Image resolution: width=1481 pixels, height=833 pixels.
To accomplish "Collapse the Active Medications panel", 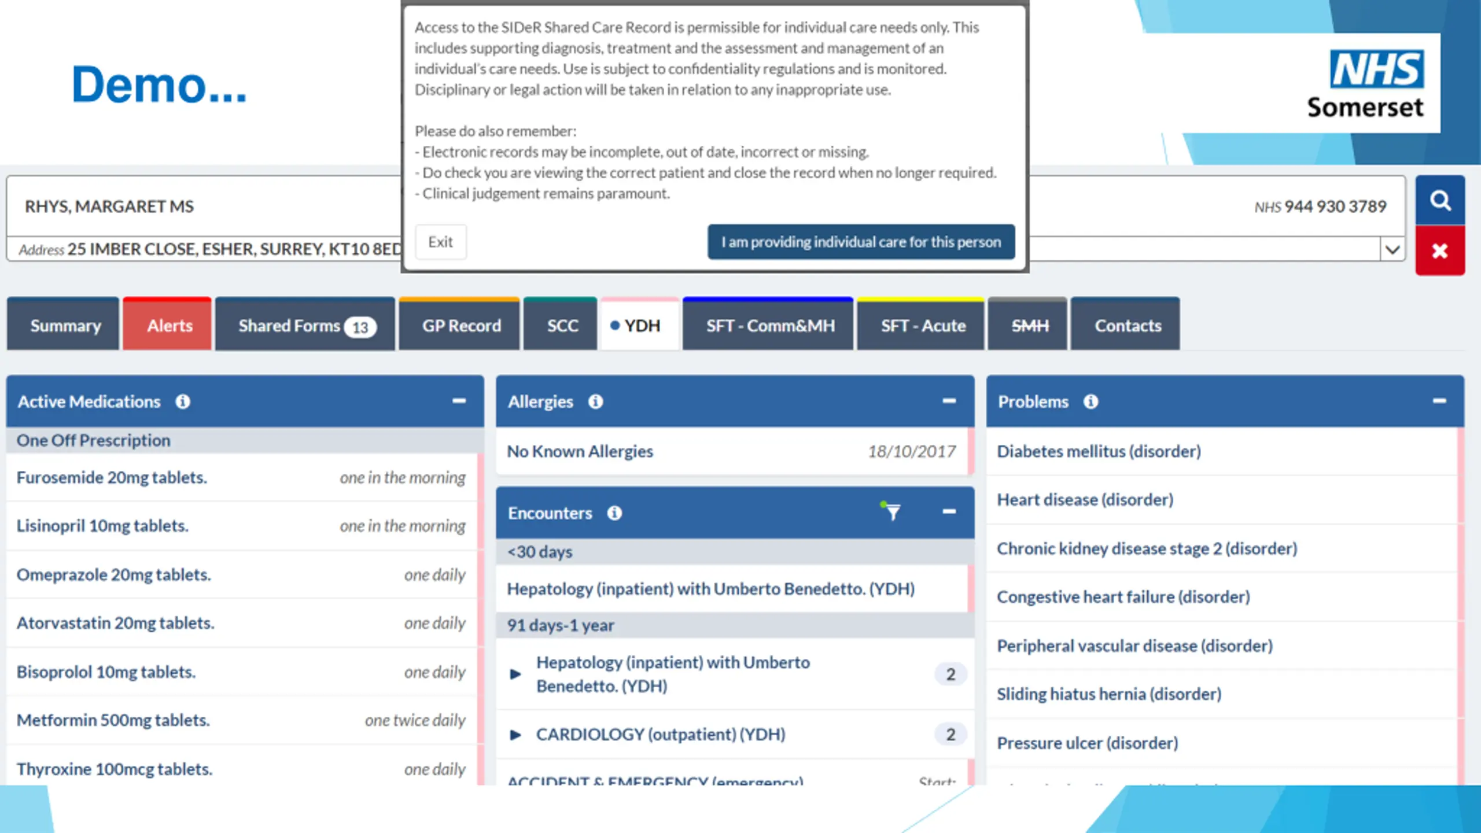I will 459,401.
